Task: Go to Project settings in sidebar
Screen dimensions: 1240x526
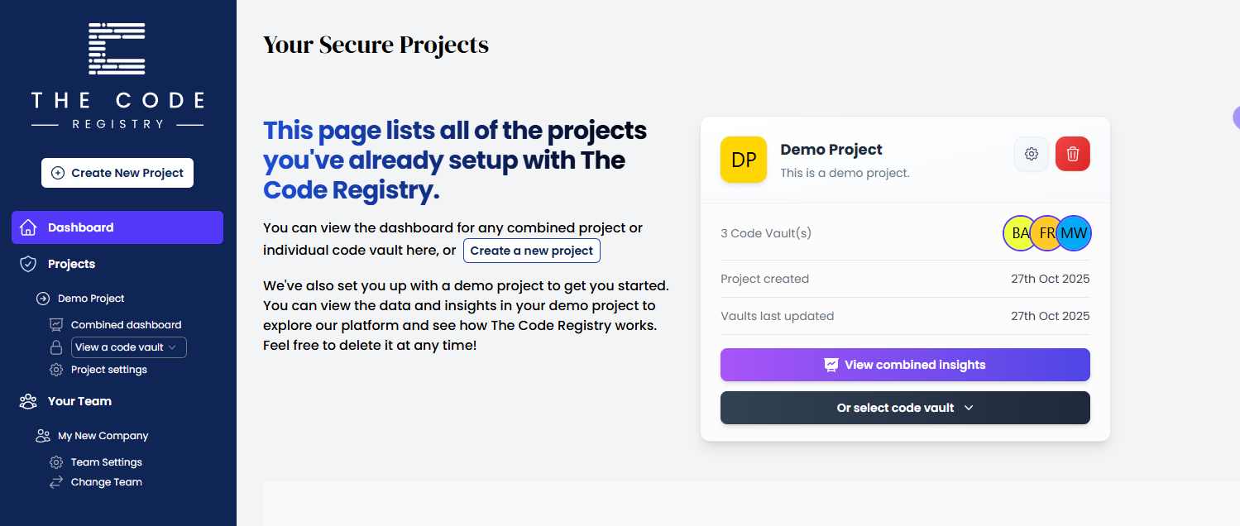Action: (x=108, y=370)
